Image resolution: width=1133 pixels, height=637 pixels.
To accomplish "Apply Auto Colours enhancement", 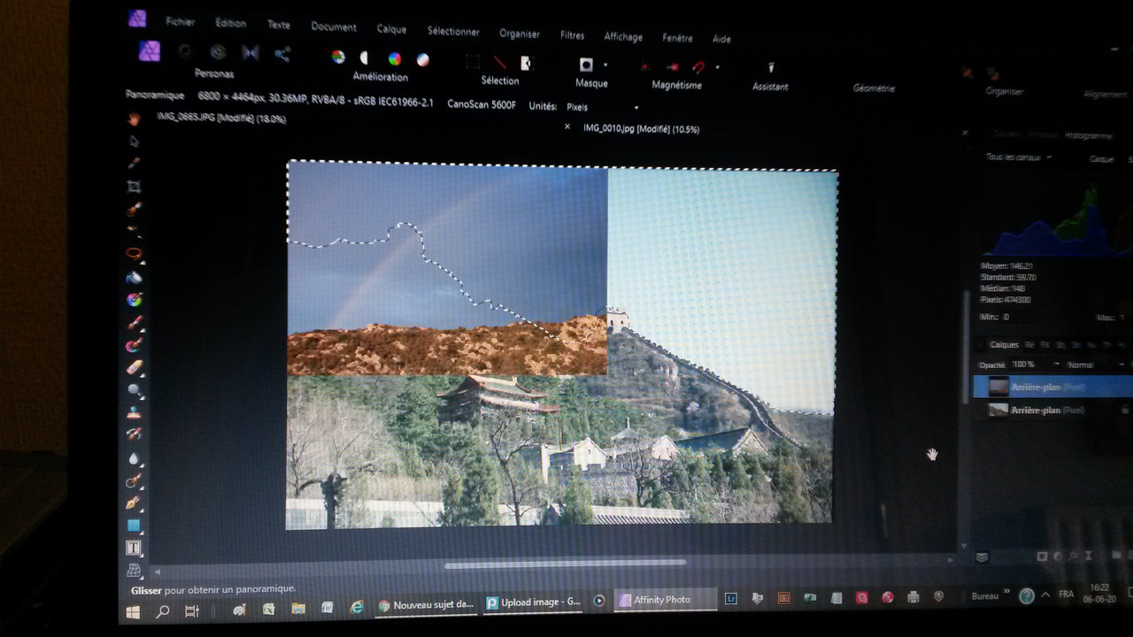I will tap(395, 58).
